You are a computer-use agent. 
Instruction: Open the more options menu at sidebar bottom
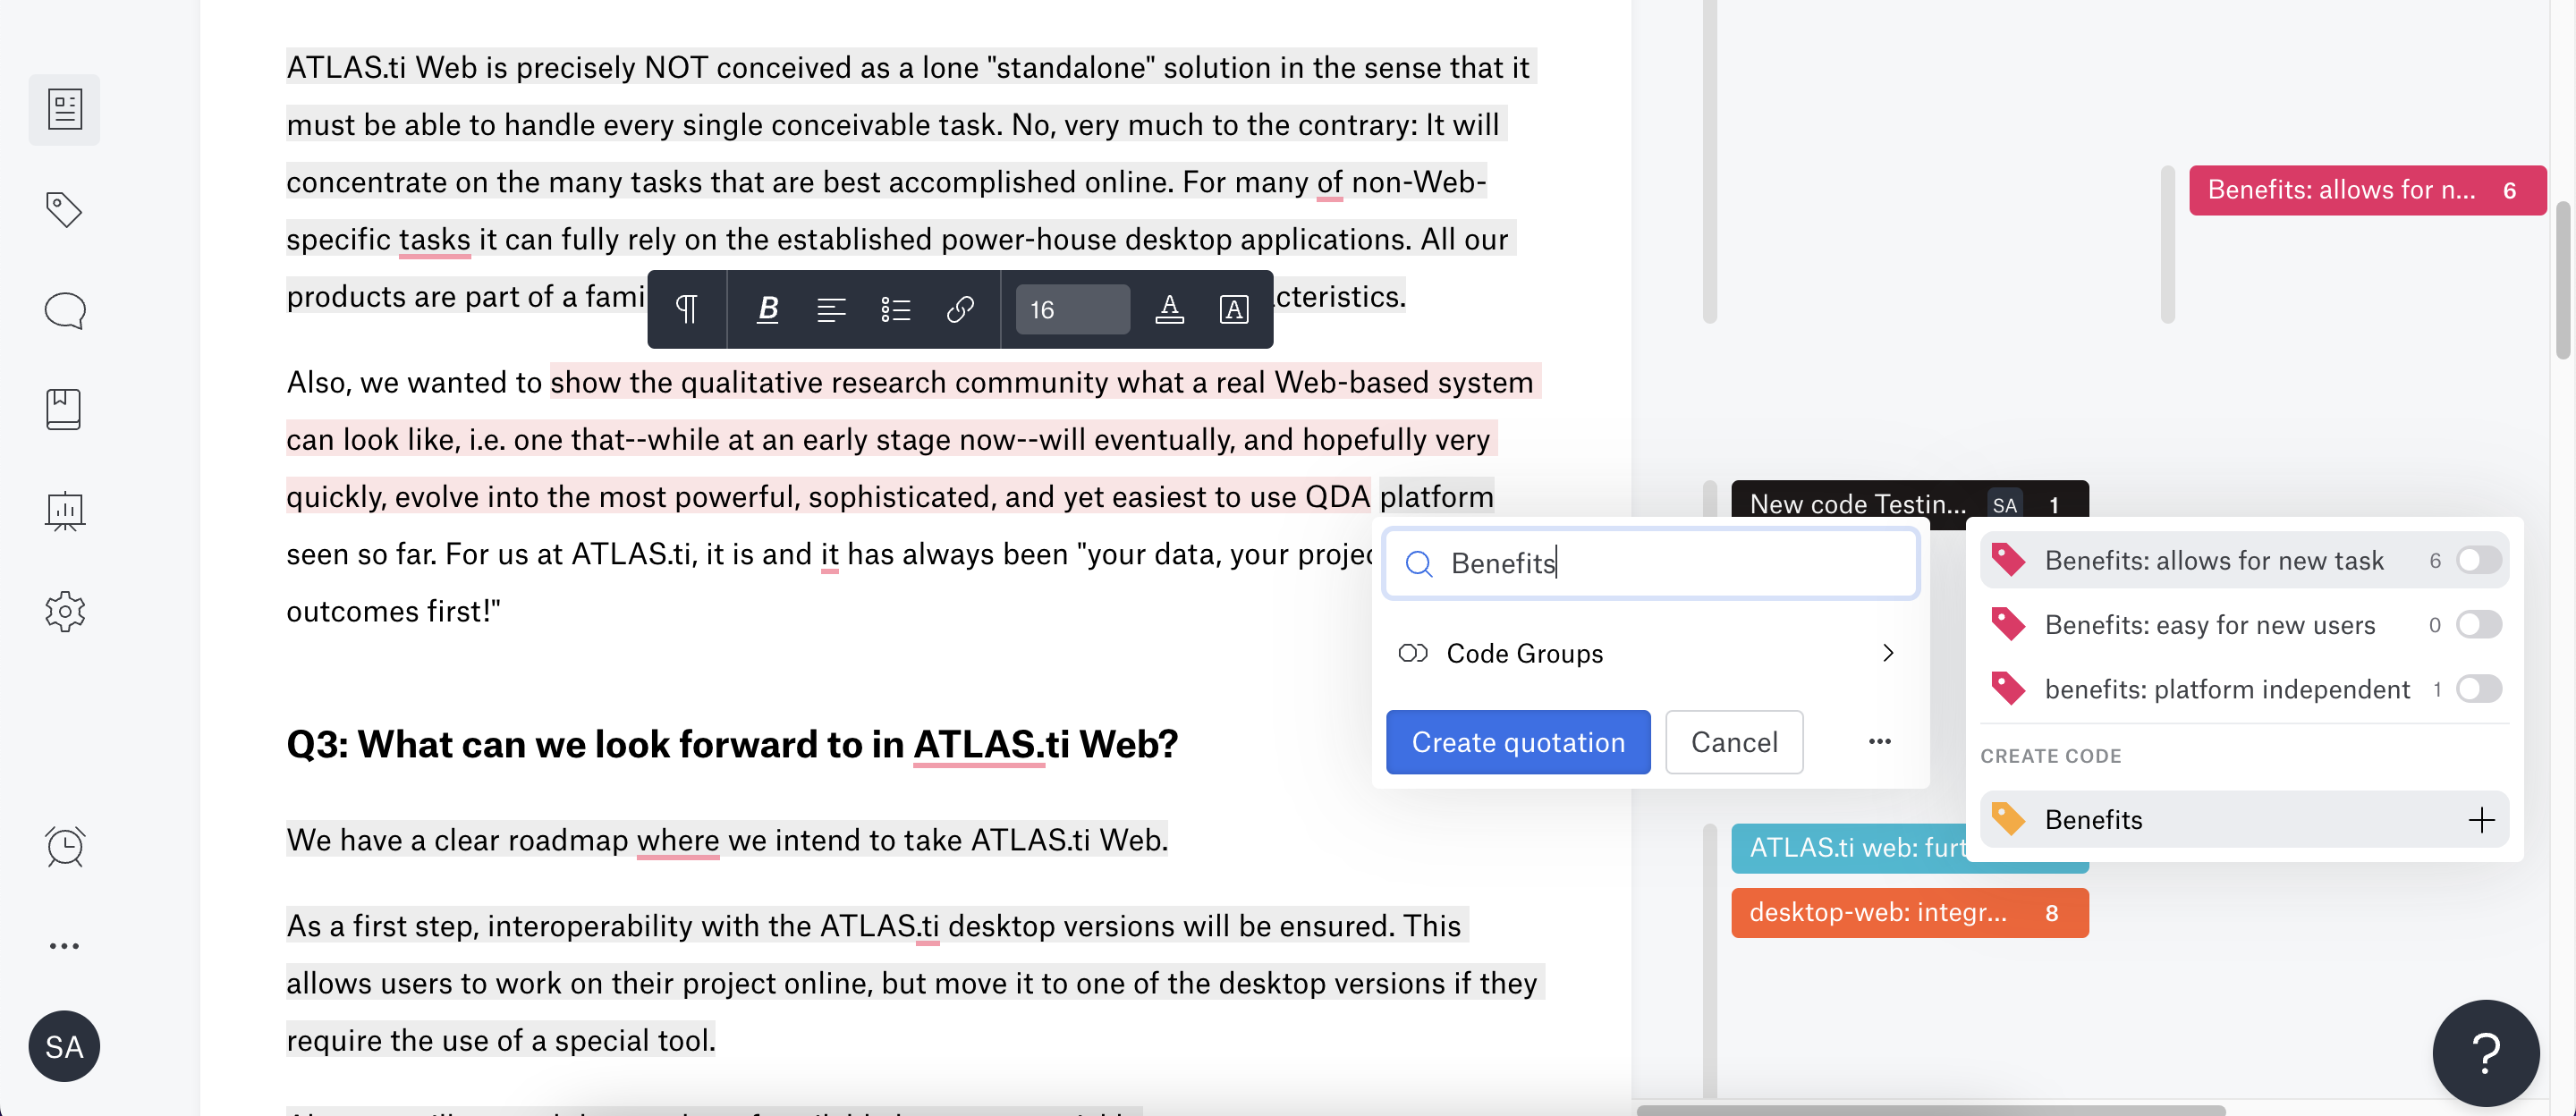64,945
